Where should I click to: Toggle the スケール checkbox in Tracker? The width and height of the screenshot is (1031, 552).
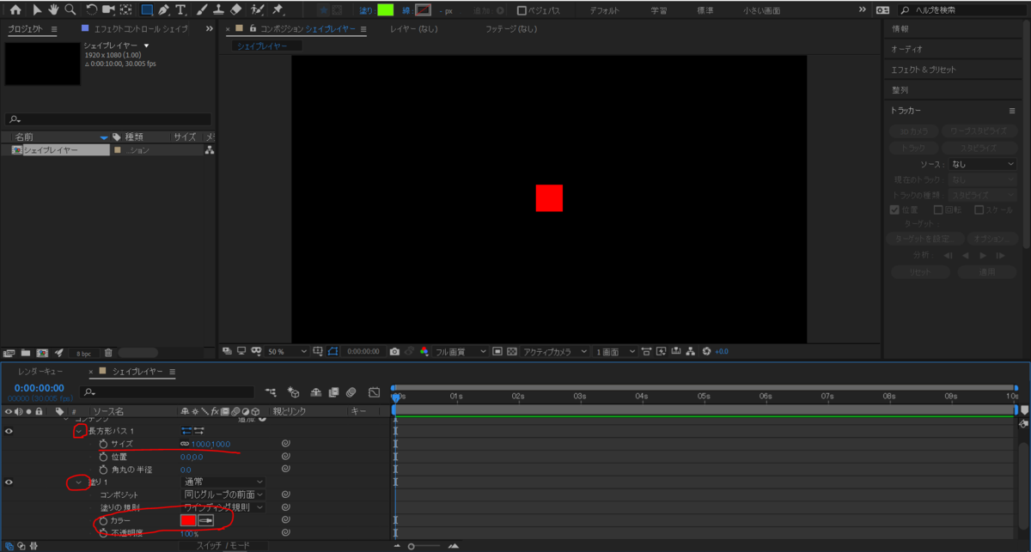pos(979,209)
